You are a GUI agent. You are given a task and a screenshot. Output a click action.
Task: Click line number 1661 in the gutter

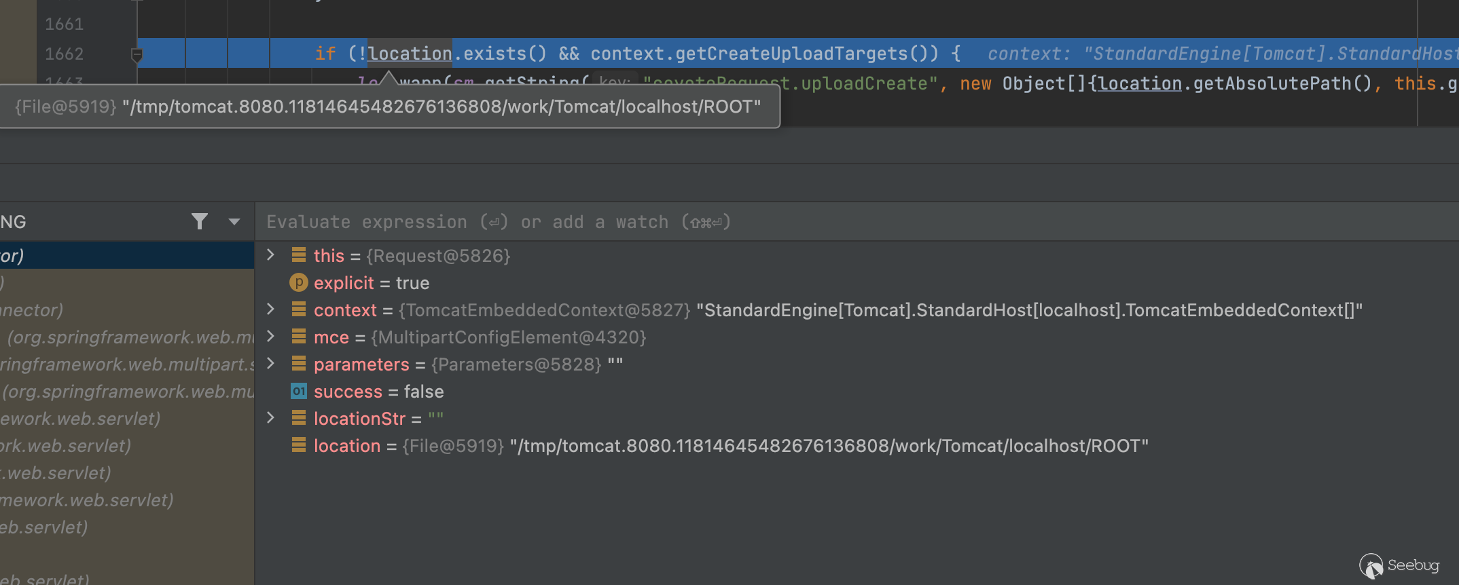coord(65,24)
